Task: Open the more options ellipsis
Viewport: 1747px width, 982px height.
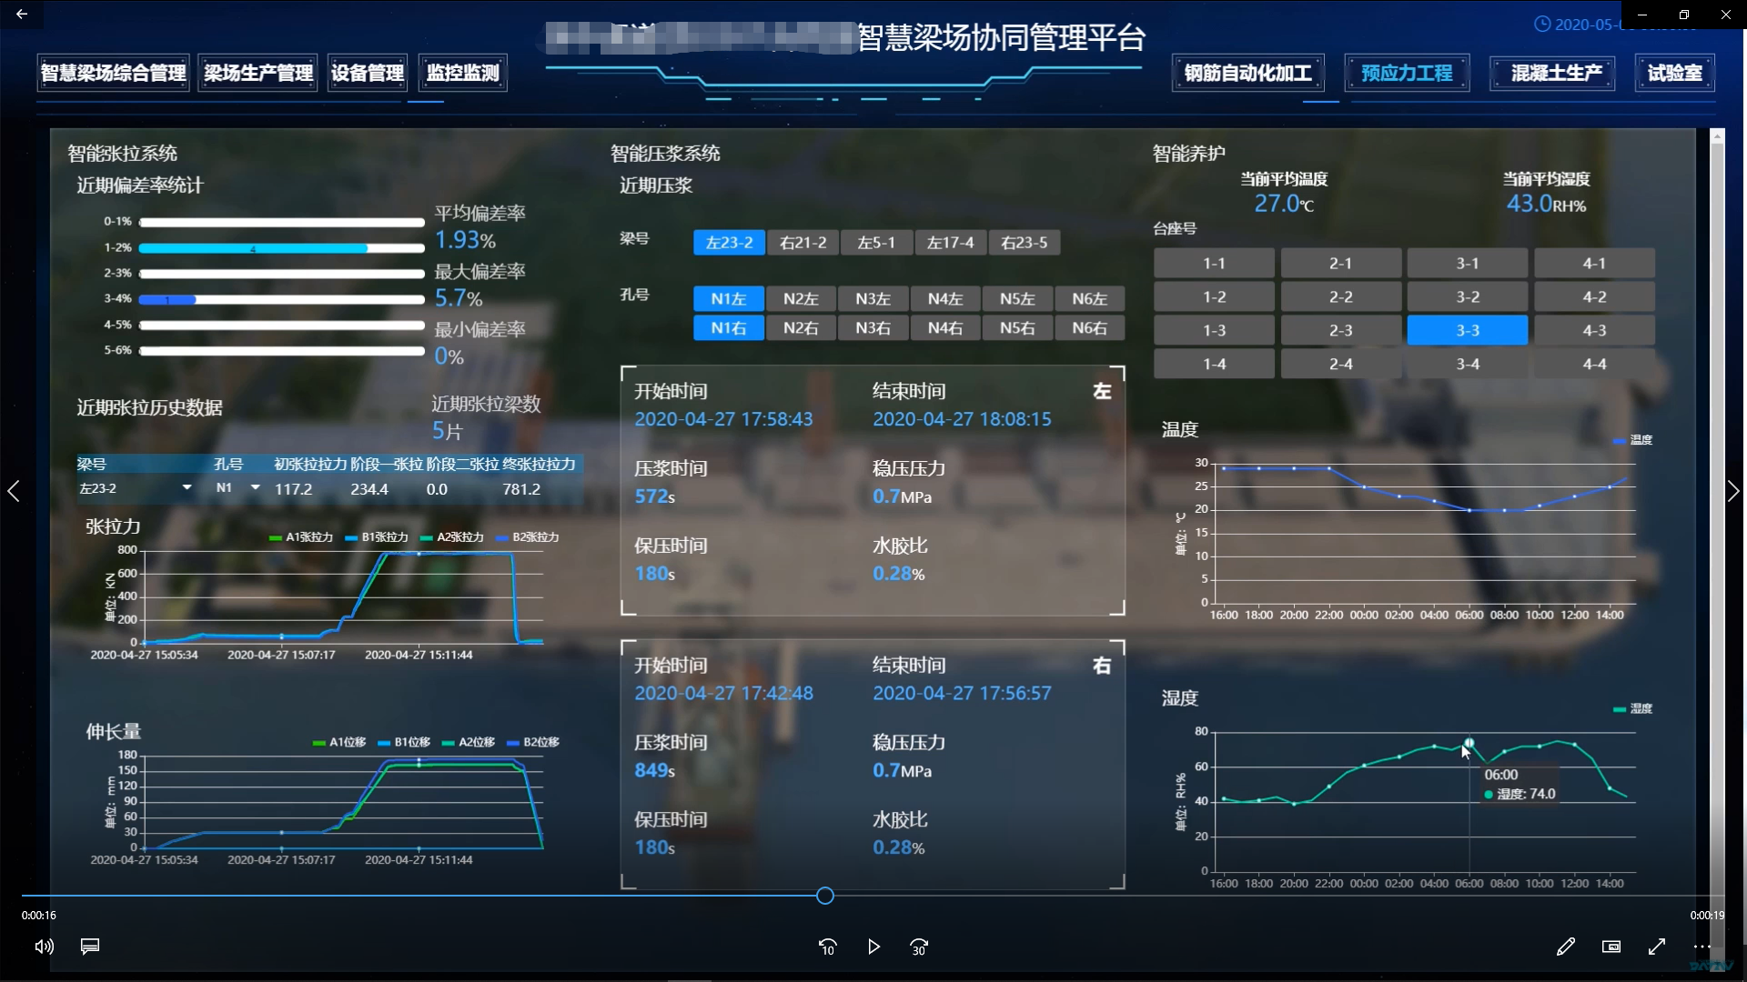Action: tap(1702, 947)
